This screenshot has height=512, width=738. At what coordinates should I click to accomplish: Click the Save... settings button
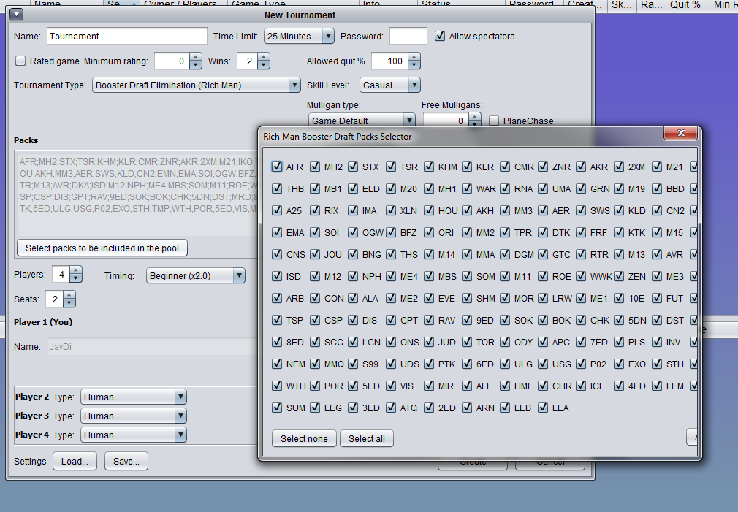(126, 461)
